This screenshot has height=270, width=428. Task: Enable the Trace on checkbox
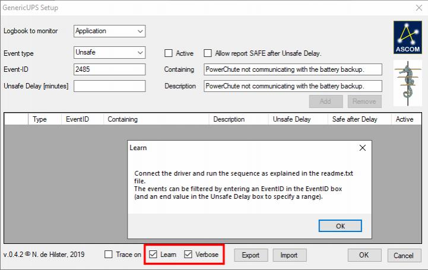(108, 255)
